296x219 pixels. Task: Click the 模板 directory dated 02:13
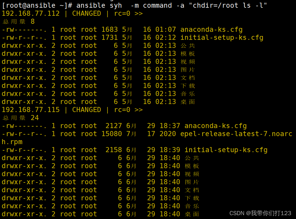(188, 54)
